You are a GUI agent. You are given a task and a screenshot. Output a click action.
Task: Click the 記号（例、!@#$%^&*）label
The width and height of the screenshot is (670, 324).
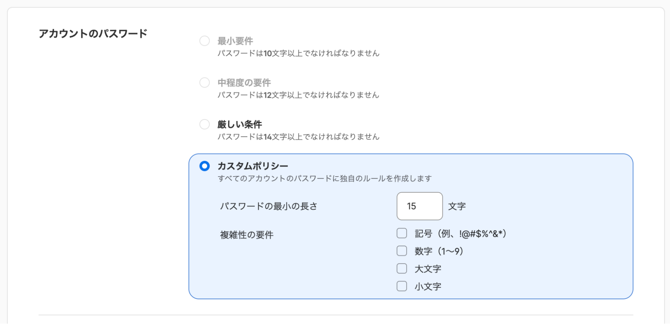[461, 233]
